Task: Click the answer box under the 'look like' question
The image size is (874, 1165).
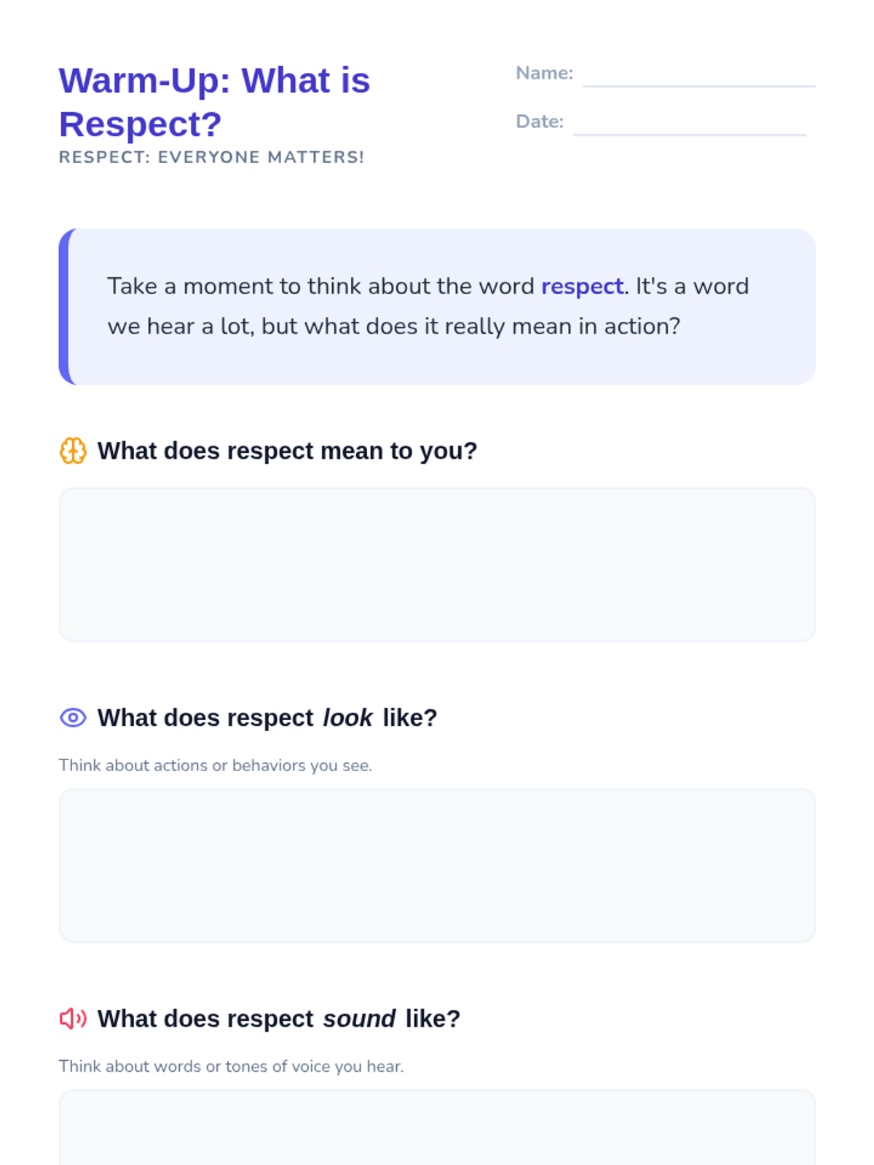Action: pos(437,865)
